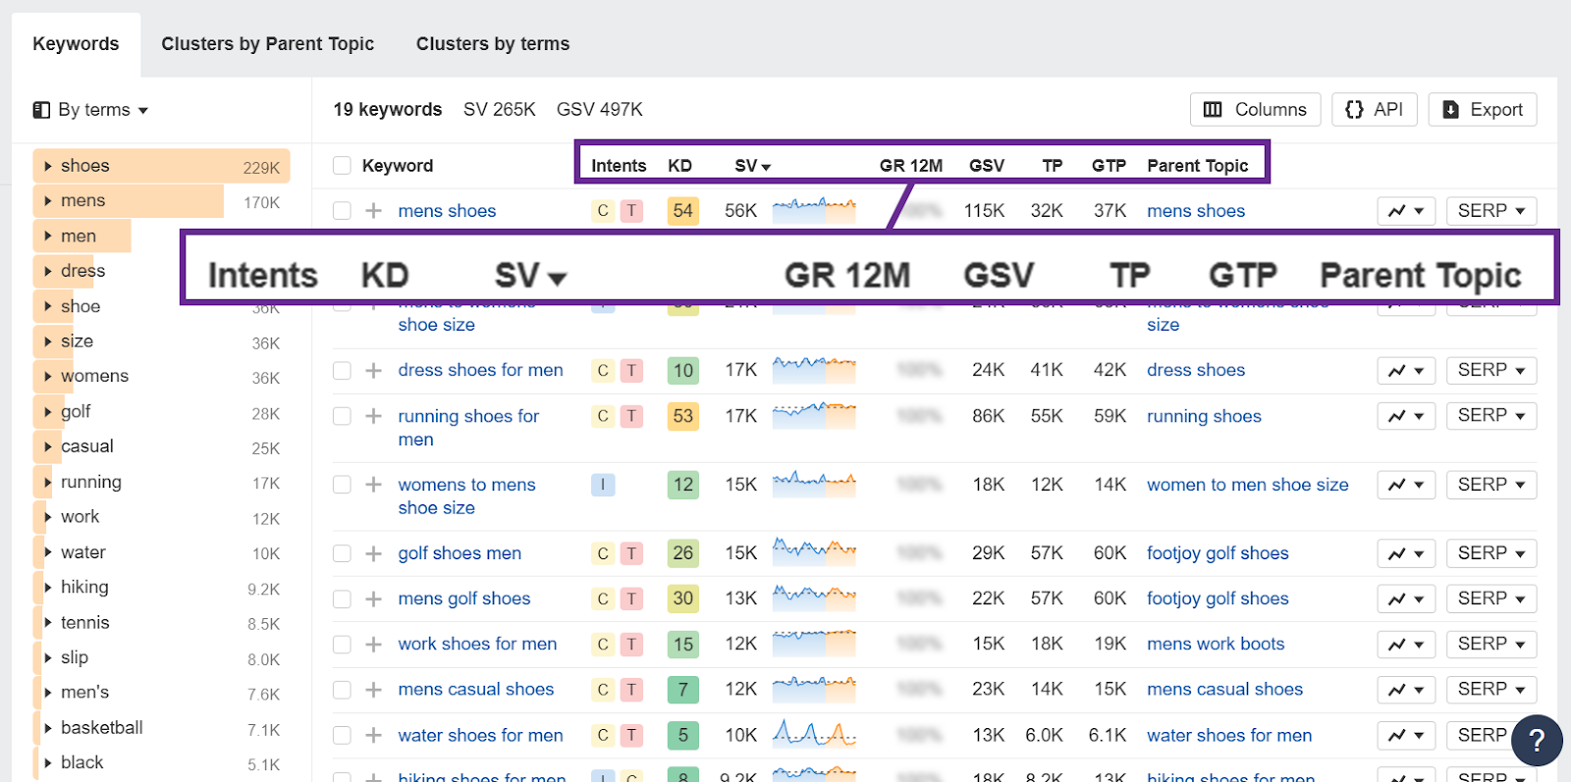Open trend chart menu for 'golf shoes men'
Image resolution: width=1571 pixels, height=782 pixels.
[1406, 553]
